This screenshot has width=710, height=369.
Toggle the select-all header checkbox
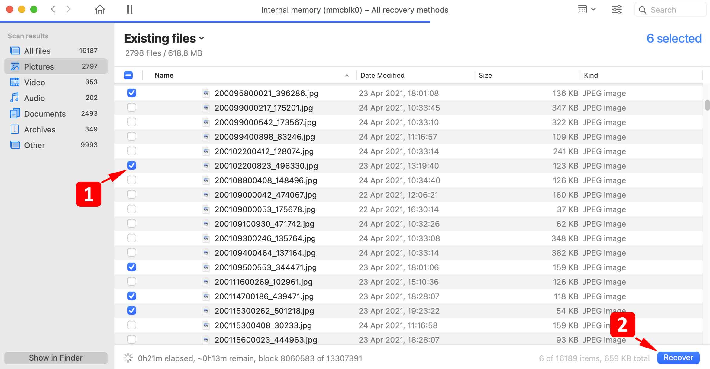128,75
